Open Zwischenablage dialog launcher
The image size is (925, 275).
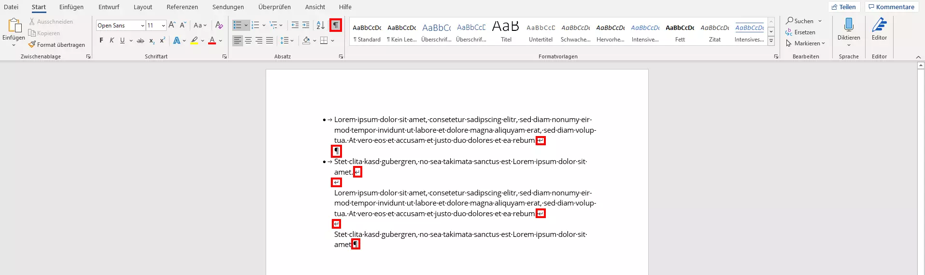pyautogui.click(x=88, y=57)
